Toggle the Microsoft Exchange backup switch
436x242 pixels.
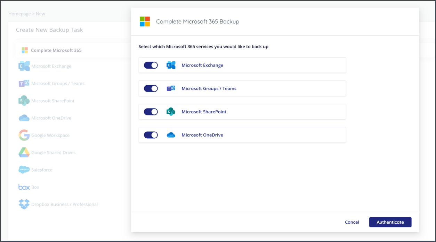(151, 65)
